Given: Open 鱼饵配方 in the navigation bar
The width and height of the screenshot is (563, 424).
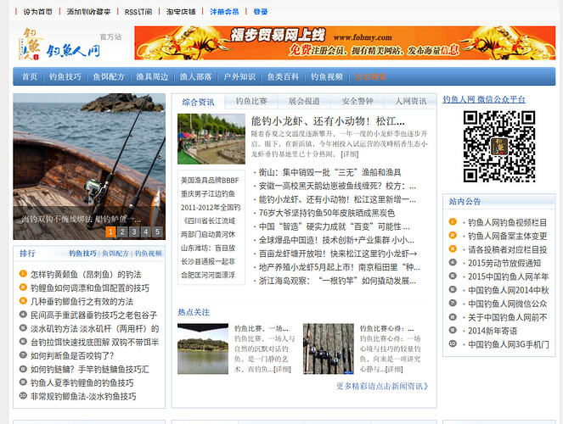Looking at the screenshot, I should coord(109,76).
